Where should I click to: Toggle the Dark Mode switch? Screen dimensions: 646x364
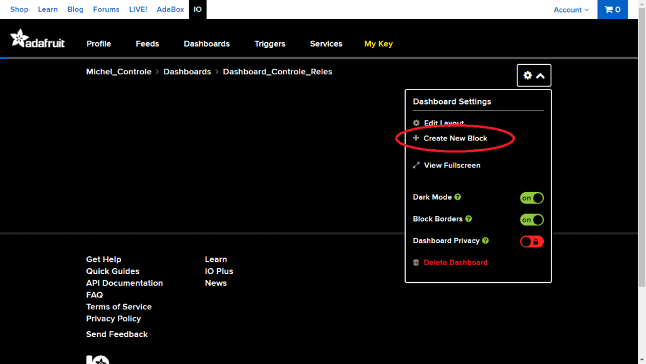click(531, 198)
